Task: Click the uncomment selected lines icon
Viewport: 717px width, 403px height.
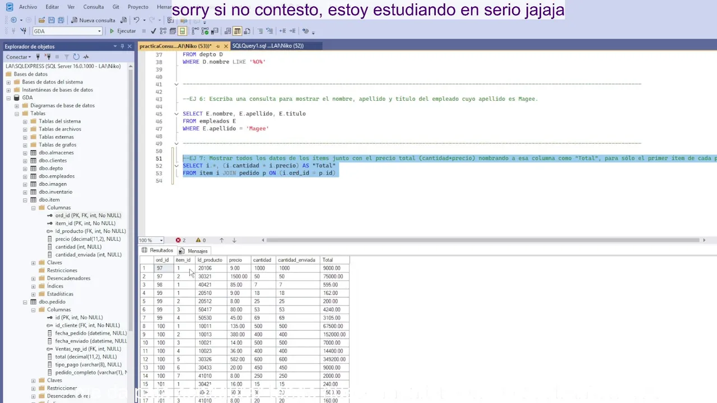Action: pyautogui.click(x=269, y=31)
